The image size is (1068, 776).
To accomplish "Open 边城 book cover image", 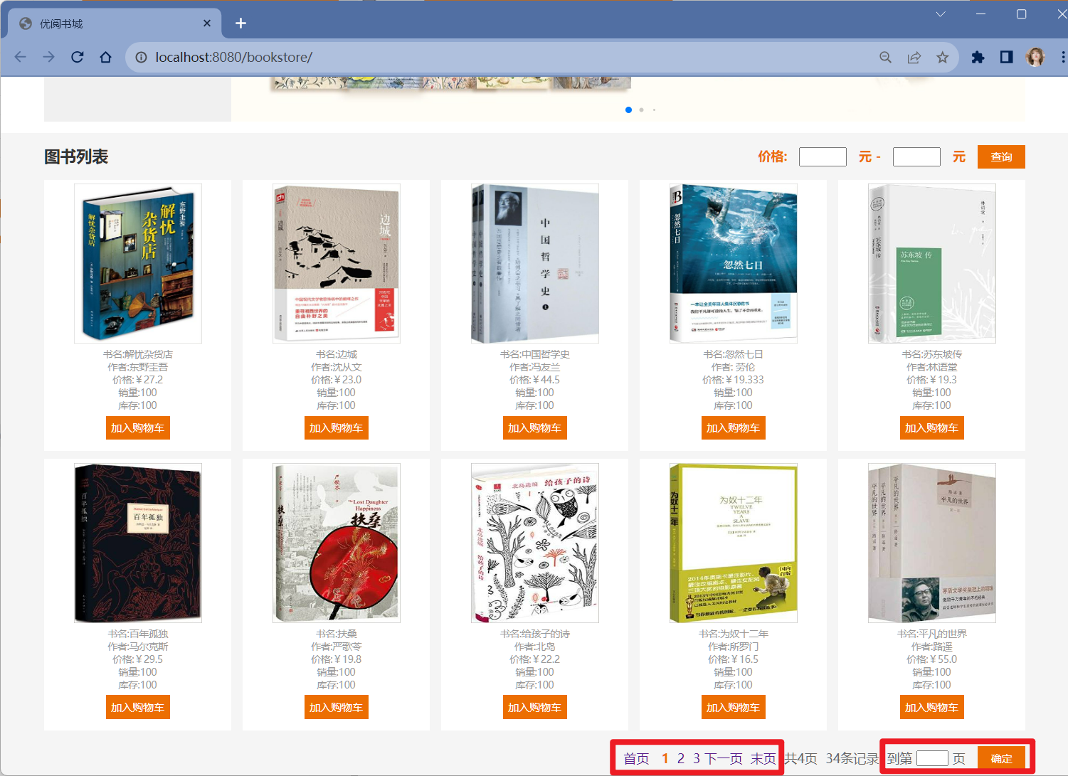I will [x=337, y=263].
